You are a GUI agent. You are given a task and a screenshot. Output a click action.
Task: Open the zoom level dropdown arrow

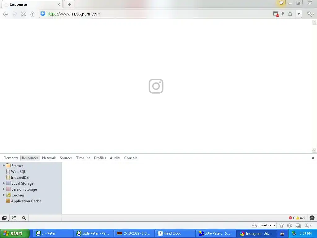click(x=311, y=226)
